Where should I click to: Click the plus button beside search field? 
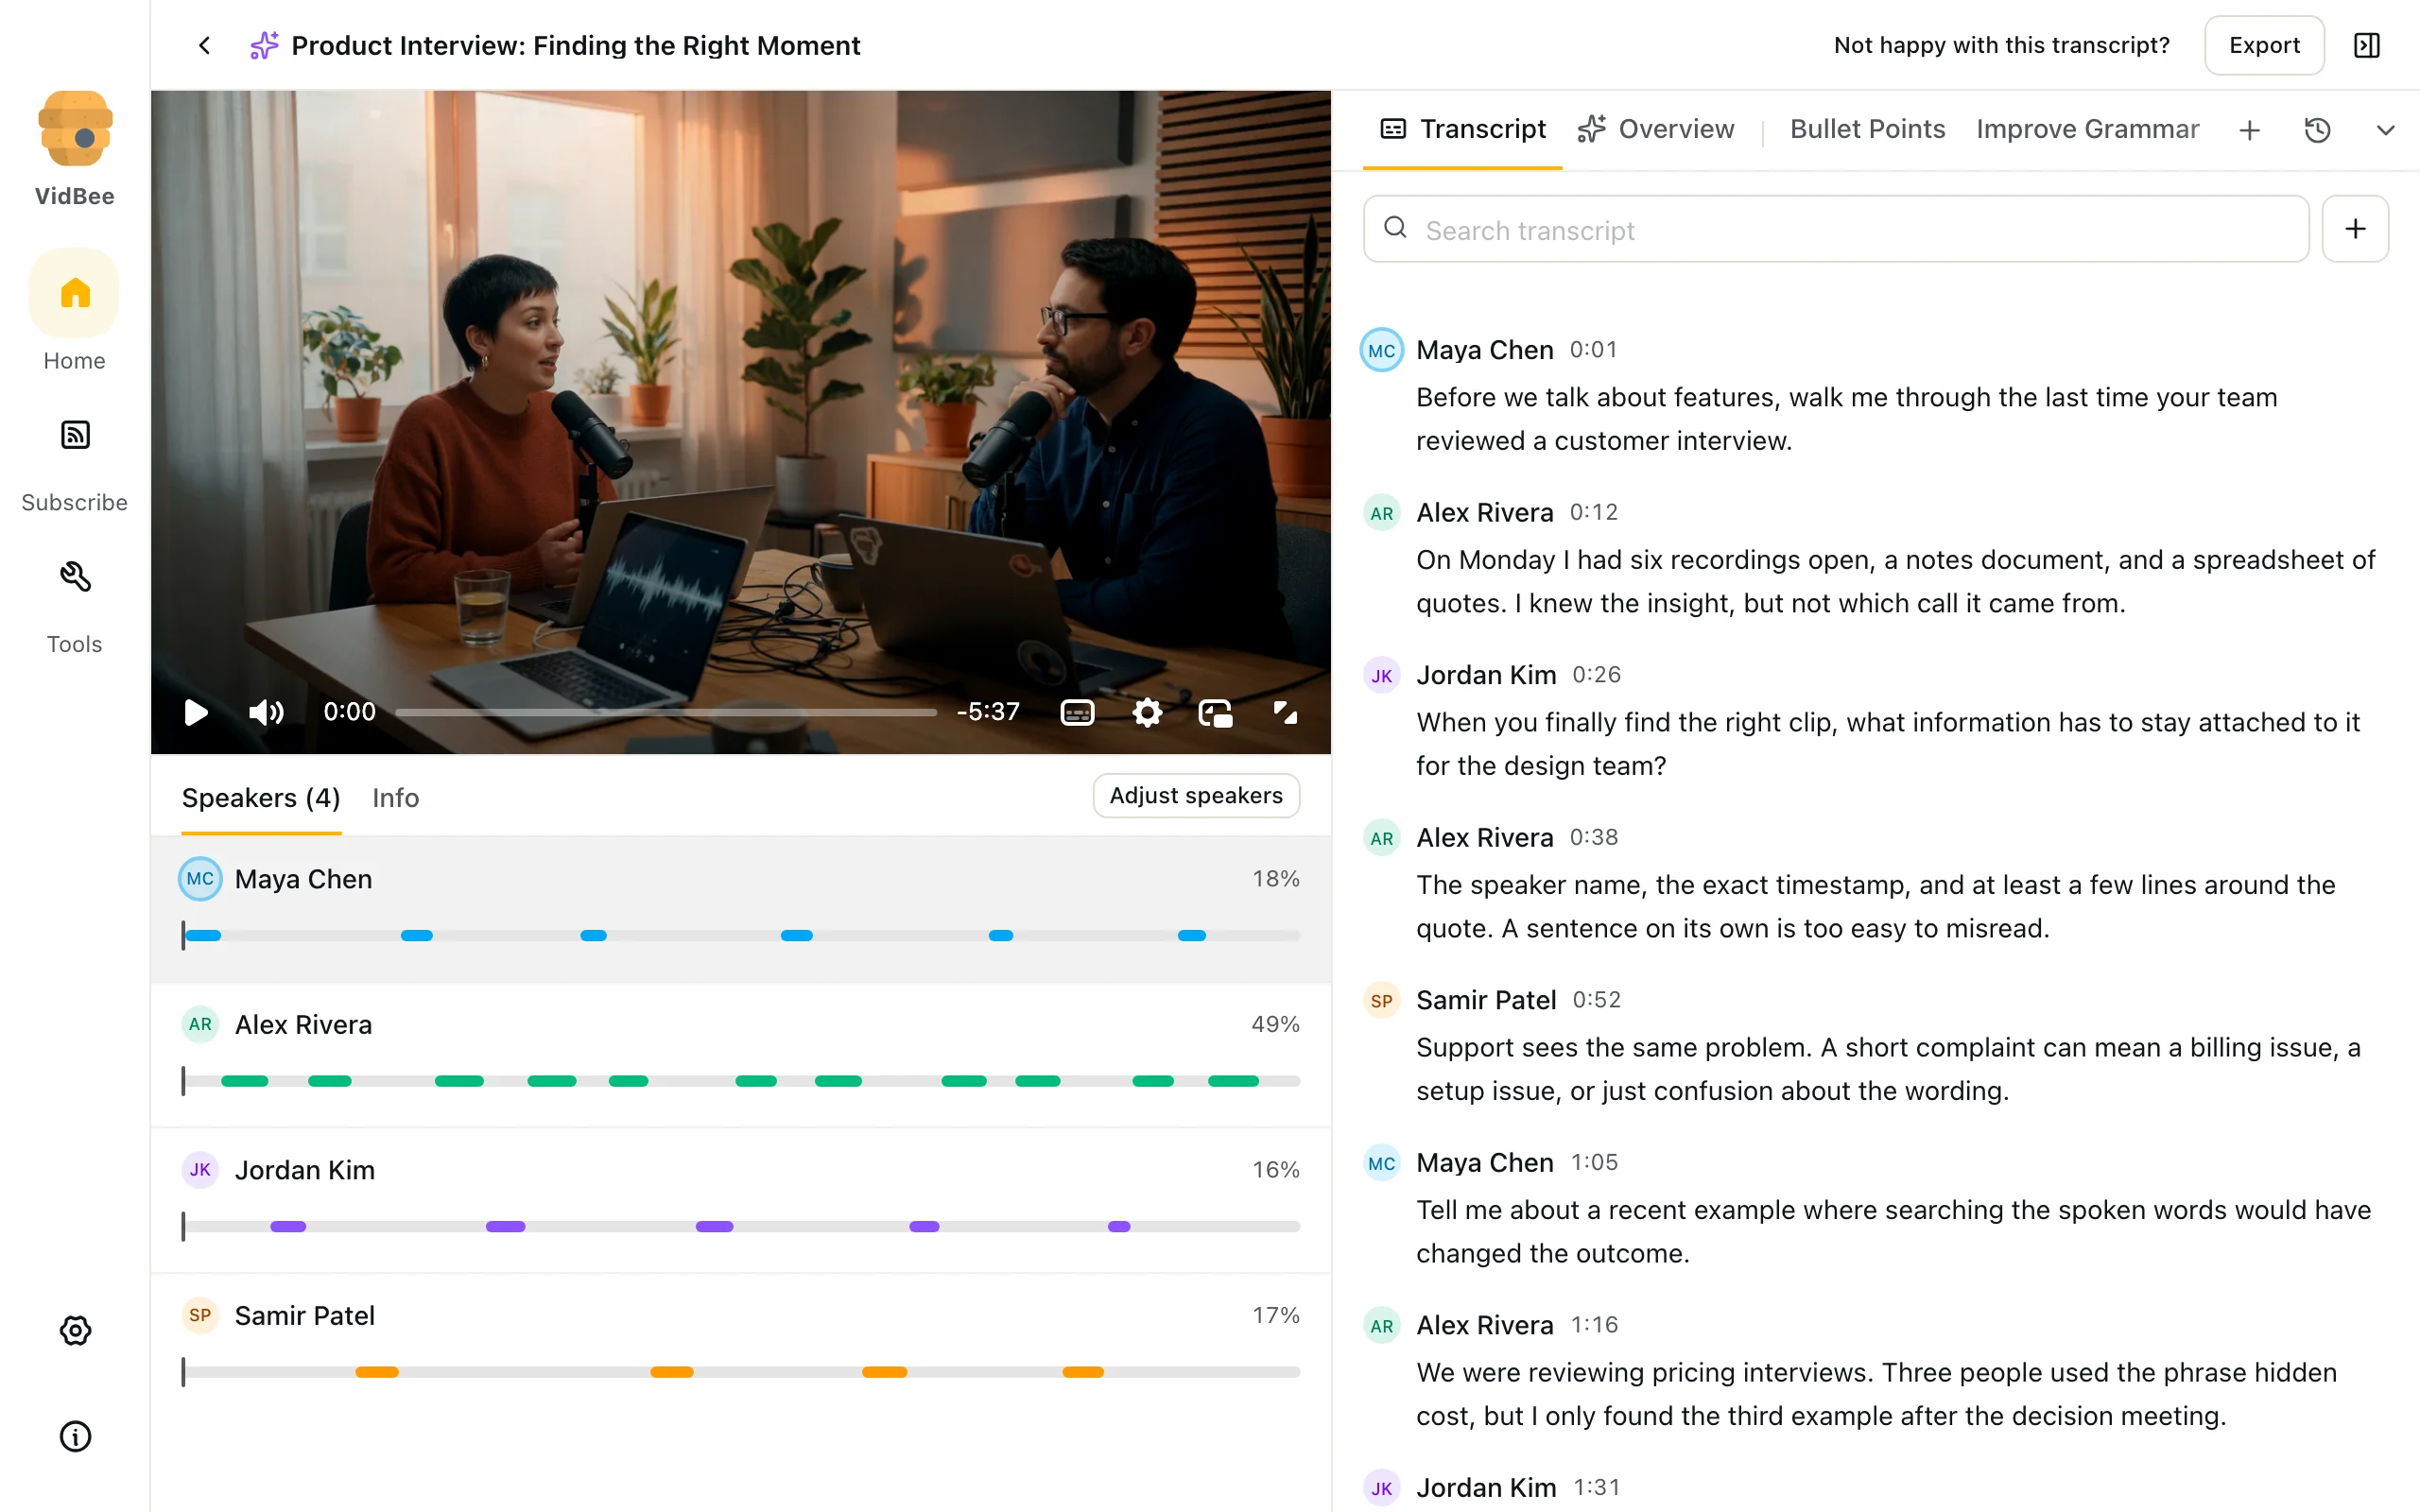click(x=2355, y=229)
